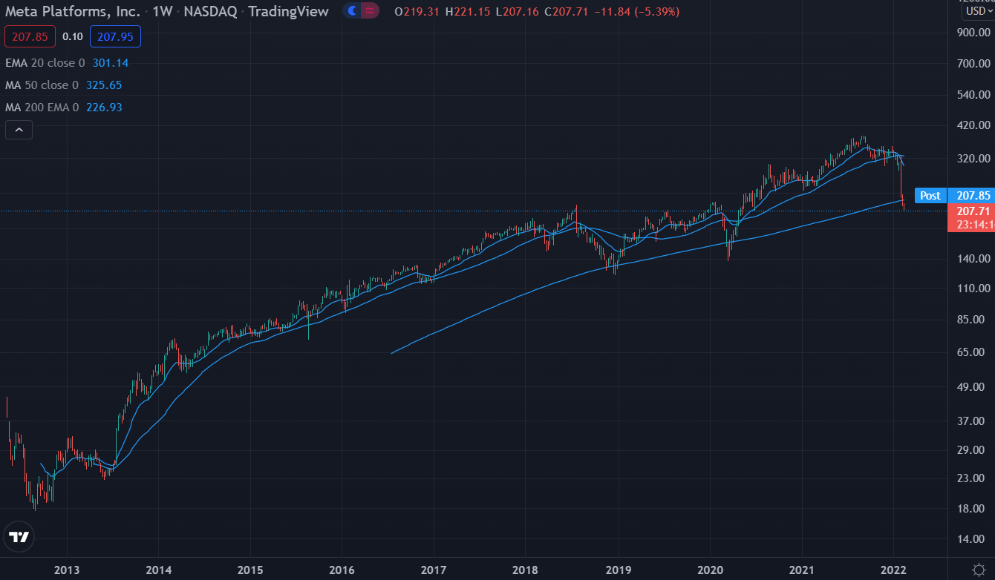Open chart settings gear icon
Viewport: 995px width, 580px height.
coord(978,569)
